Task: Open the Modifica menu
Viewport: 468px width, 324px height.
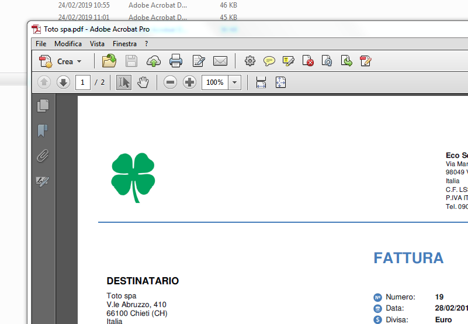Action: [x=68, y=44]
